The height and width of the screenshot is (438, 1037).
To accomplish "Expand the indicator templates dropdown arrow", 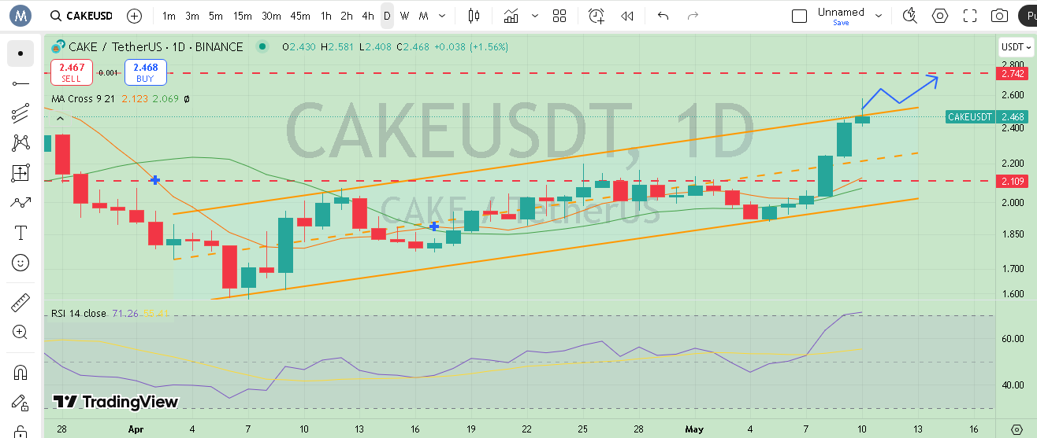I will click(x=536, y=16).
